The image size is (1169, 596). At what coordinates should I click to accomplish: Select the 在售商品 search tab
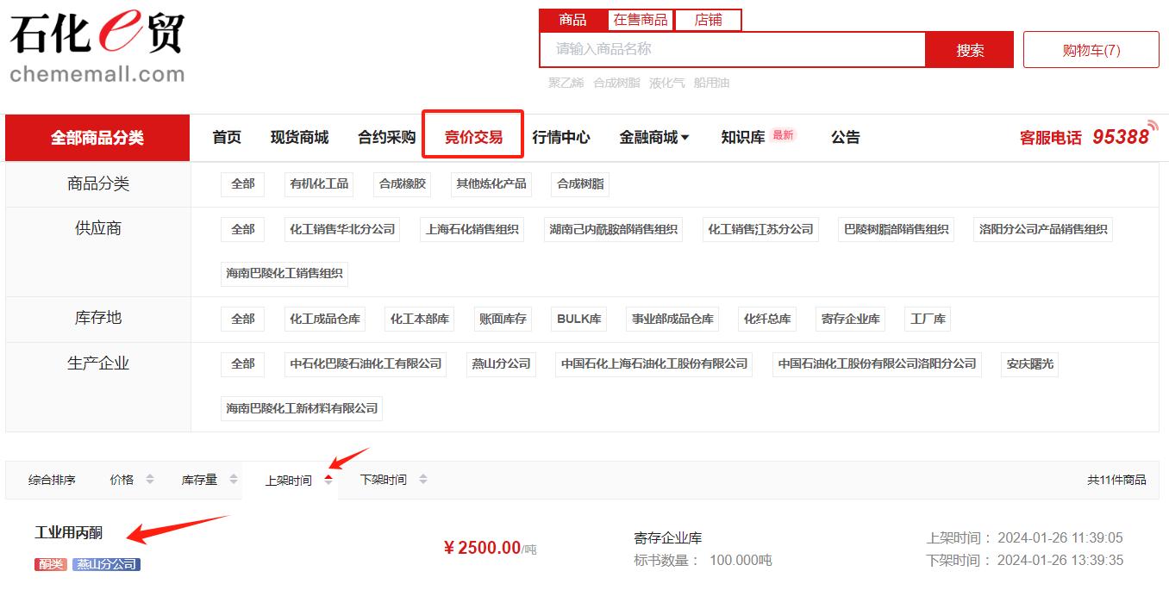[x=641, y=20]
